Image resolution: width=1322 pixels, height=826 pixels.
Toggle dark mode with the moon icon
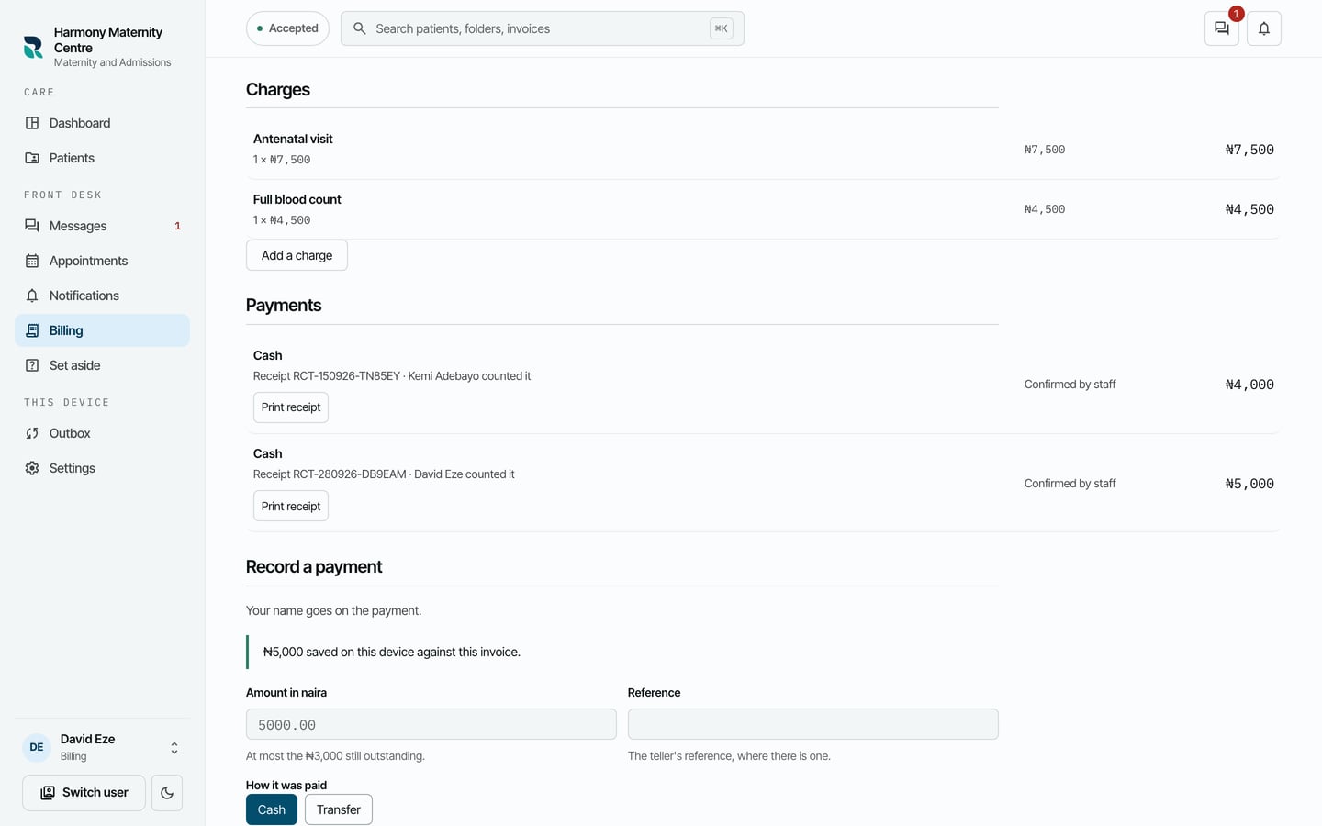click(x=167, y=793)
